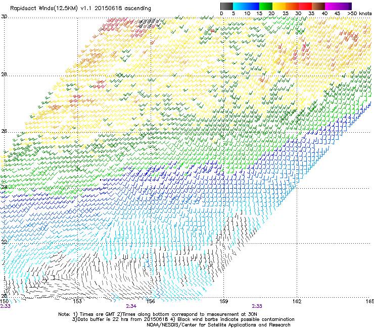The width and height of the screenshot is (374, 328).
Task: Click the latitude '30' label on left axis
Action: 4,17
